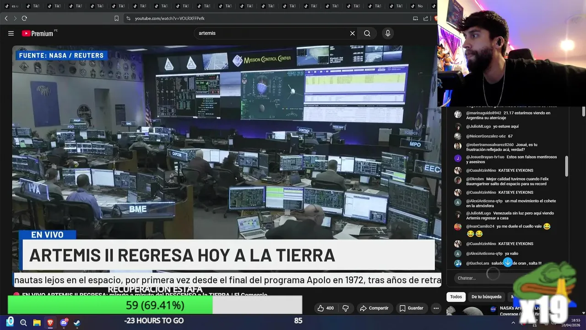Click username @Dkrobm in chat
Viewport: 586px width, 330px height.
(475, 179)
